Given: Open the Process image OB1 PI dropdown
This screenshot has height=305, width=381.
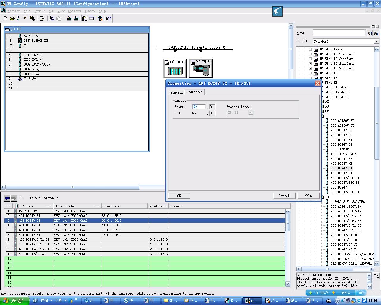Looking at the screenshot, I should (x=251, y=113).
